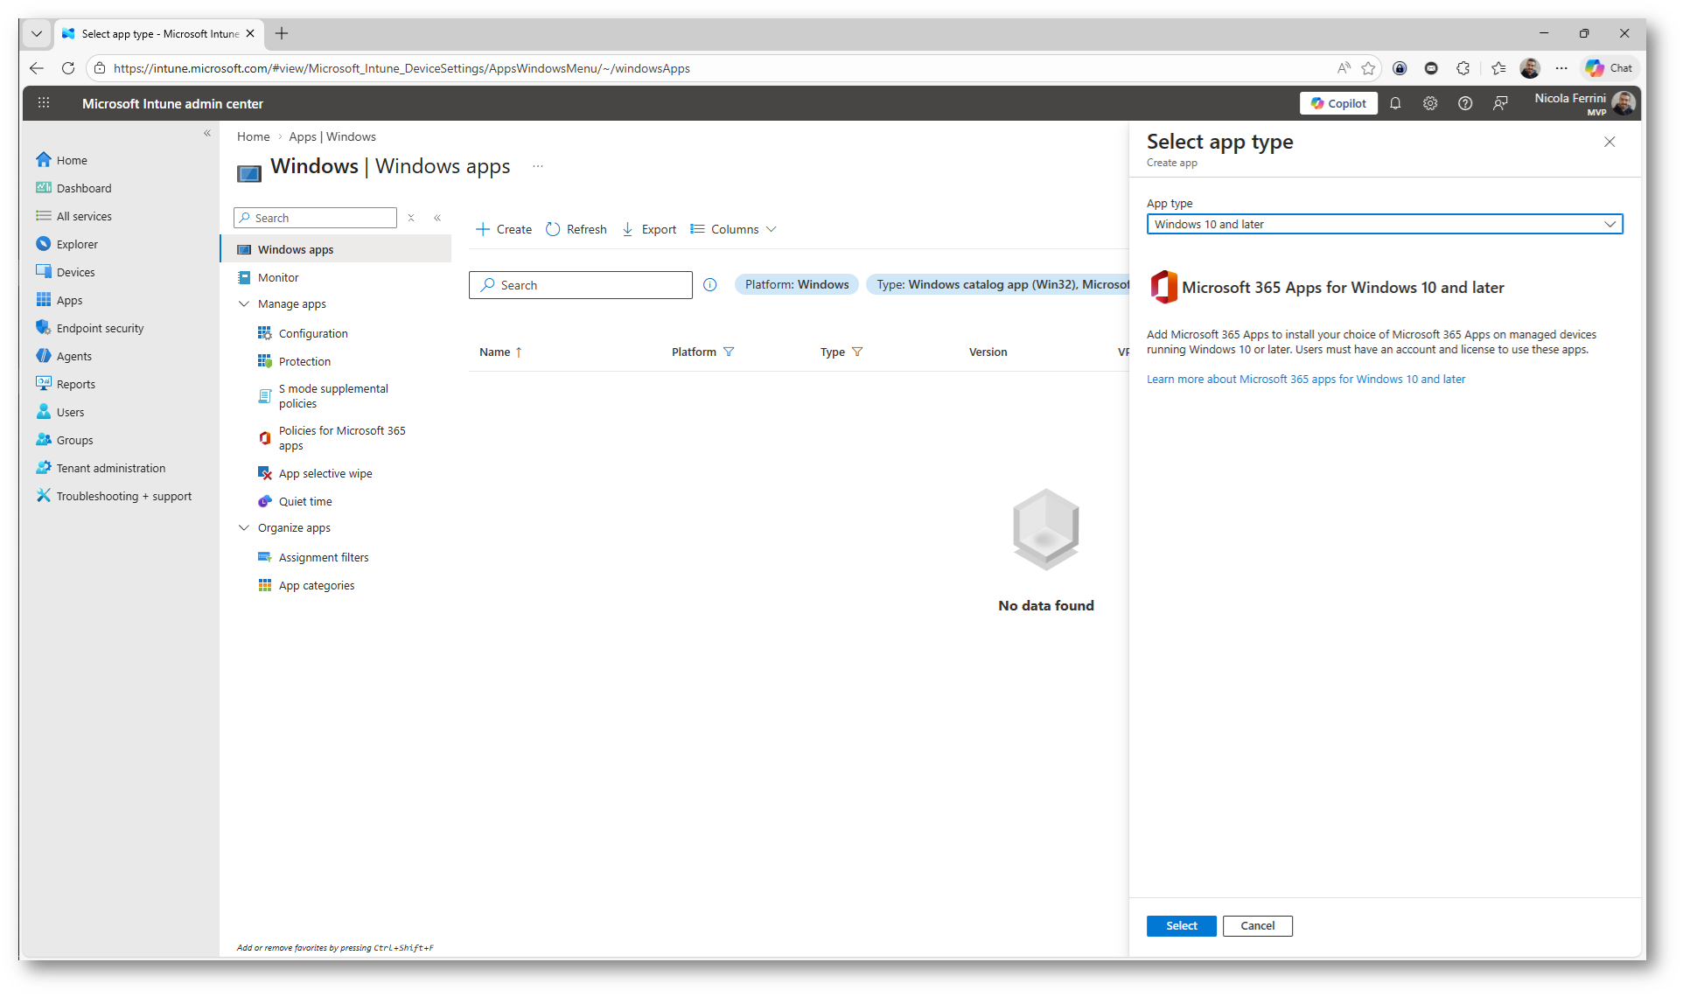Open the portal app launcher grid icon

tap(44, 103)
